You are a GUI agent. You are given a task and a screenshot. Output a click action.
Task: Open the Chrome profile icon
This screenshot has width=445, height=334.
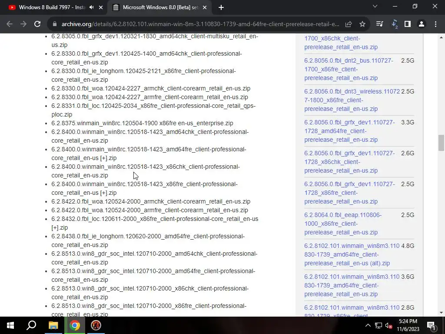tap(422, 24)
